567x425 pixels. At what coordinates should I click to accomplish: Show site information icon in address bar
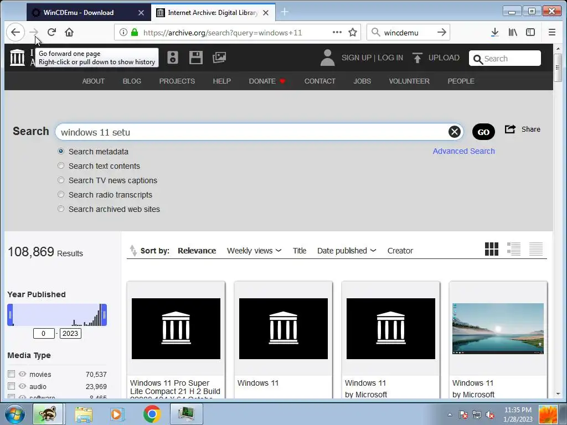[123, 32]
